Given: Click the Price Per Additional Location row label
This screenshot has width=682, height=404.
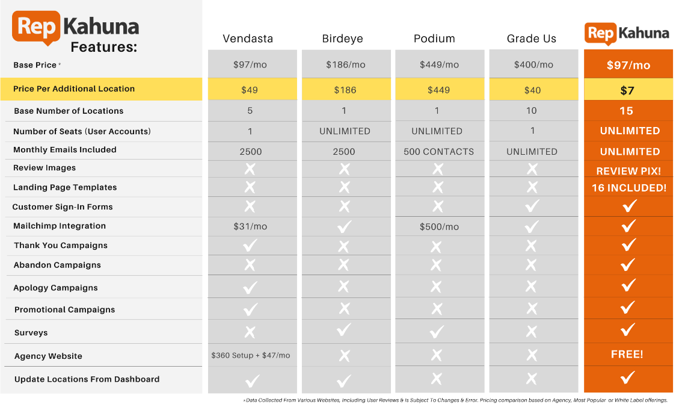Looking at the screenshot, I should [x=74, y=89].
